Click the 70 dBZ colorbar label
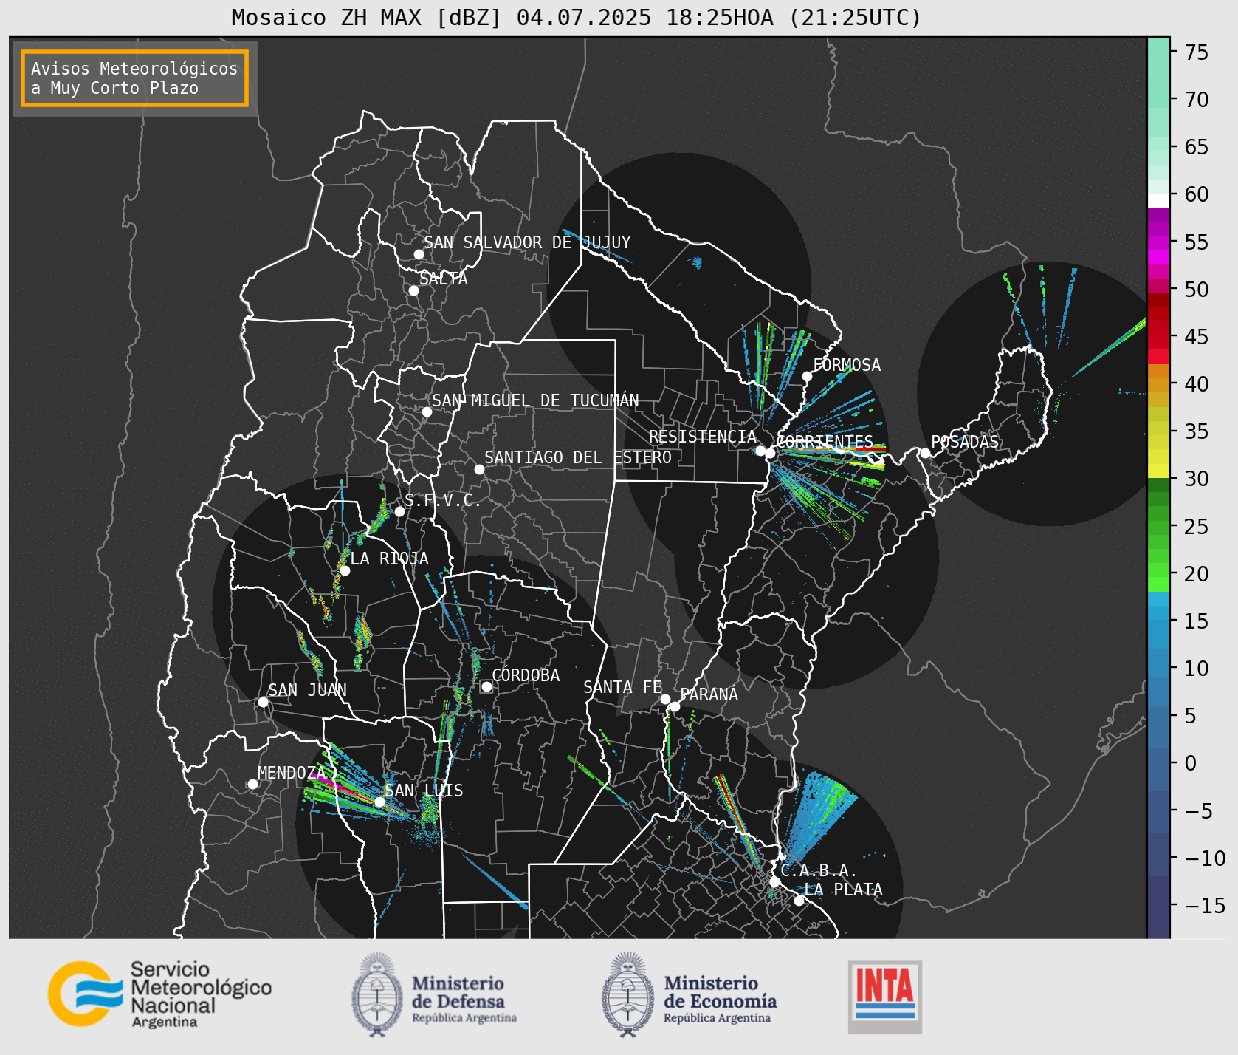Viewport: 1238px width, 1055px height. point(1197,100)
